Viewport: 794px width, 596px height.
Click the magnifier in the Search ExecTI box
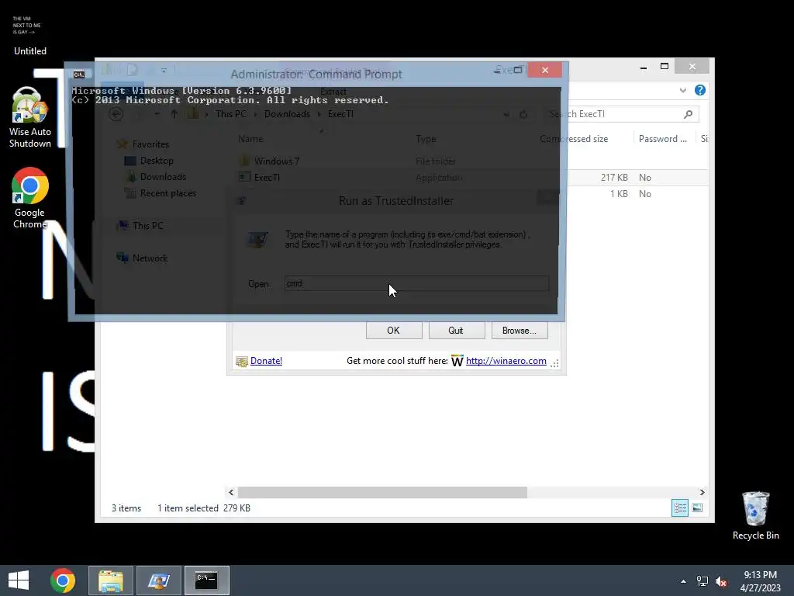pyautogui.click(x=688, y=114)
